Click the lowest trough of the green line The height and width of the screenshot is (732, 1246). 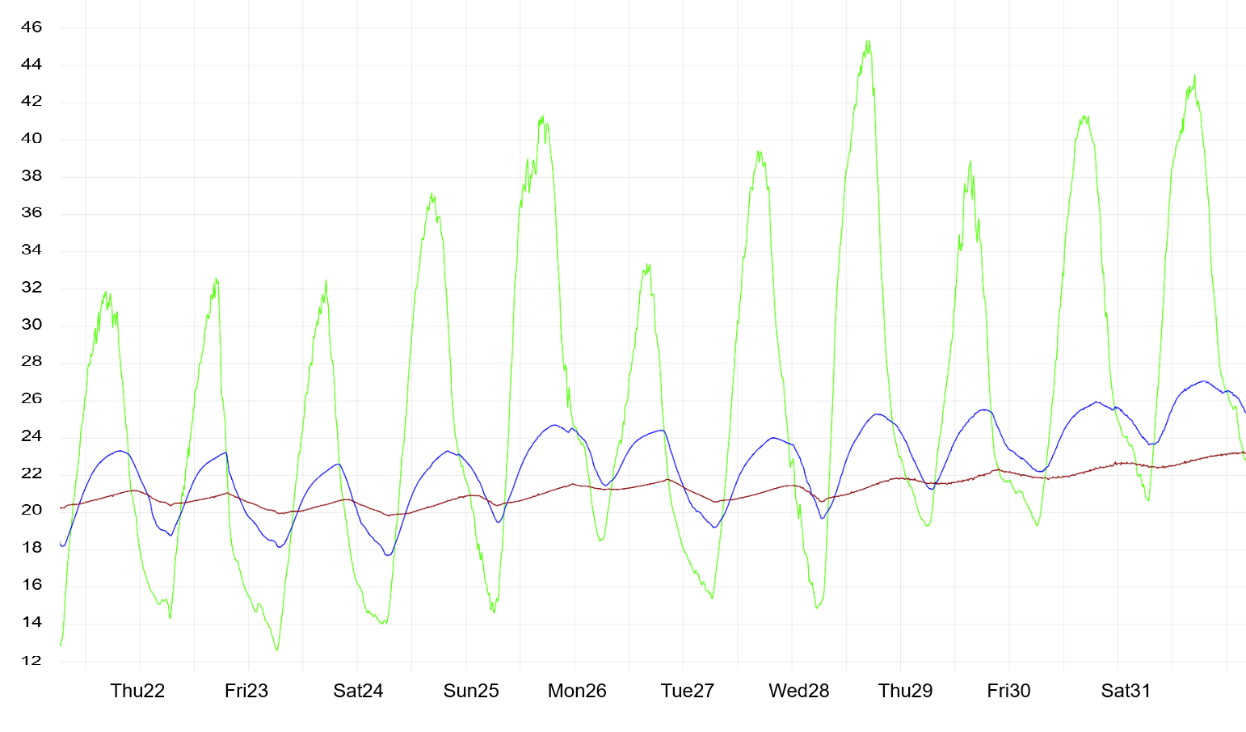coord(276,650)
